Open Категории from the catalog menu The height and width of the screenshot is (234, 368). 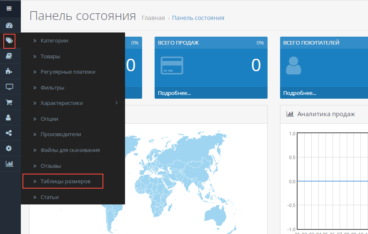54,41
